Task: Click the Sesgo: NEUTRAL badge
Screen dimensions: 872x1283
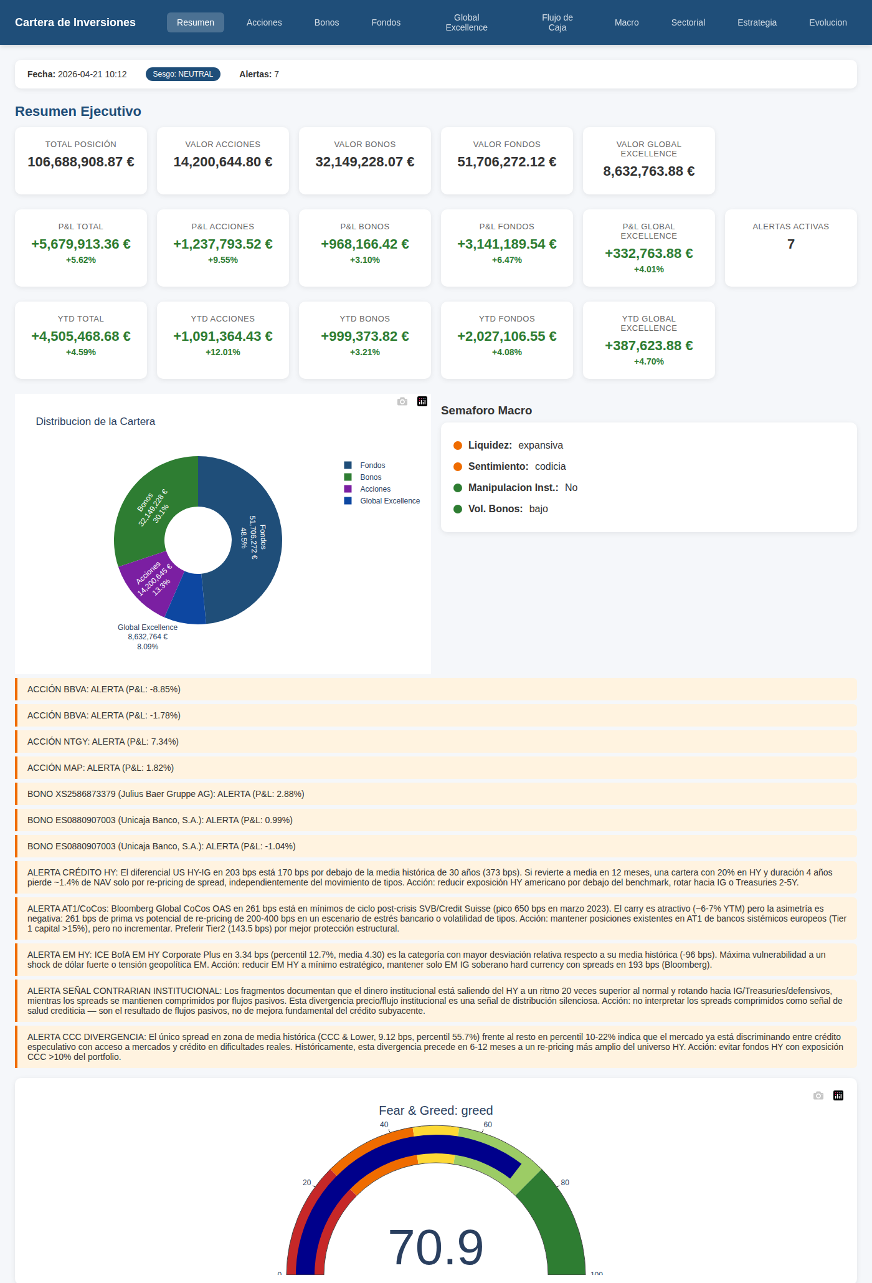Action: point(183,74)
